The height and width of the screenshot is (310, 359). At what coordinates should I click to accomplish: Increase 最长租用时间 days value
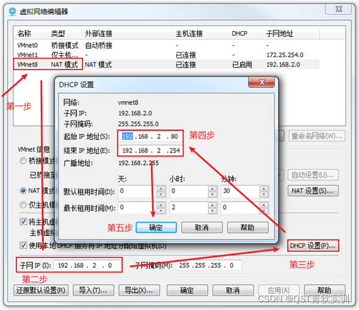(x=161, y=205)
